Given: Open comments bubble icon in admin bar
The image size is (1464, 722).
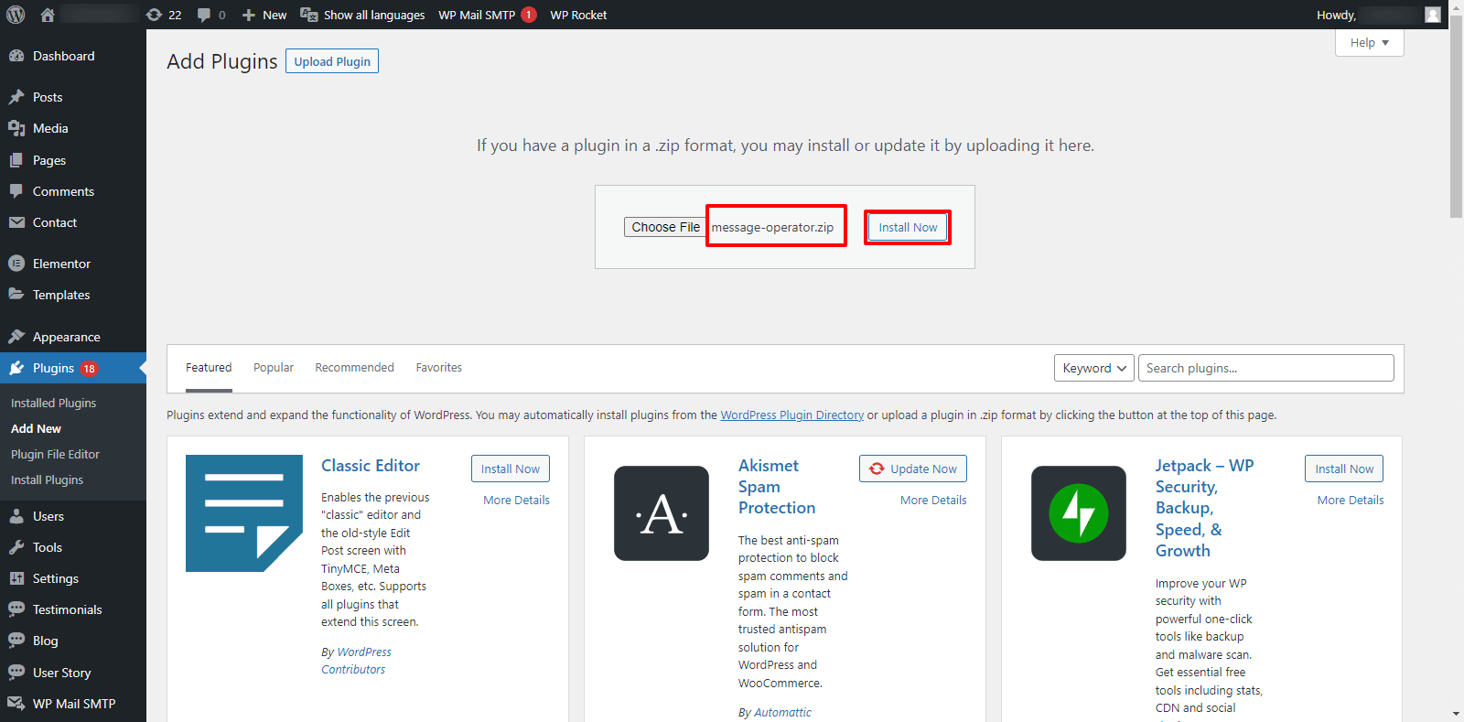Looking at the screenshot, I should [211, 15].
